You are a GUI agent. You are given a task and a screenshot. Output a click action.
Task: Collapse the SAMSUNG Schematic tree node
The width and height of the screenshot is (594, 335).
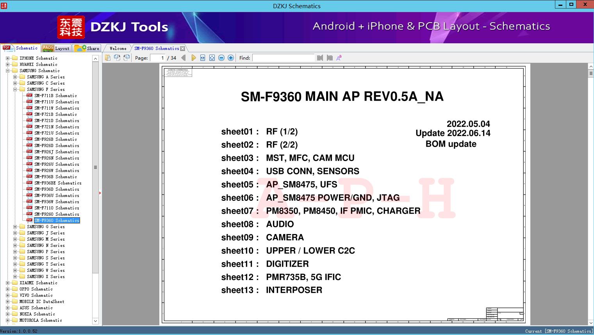coord(7,71)
